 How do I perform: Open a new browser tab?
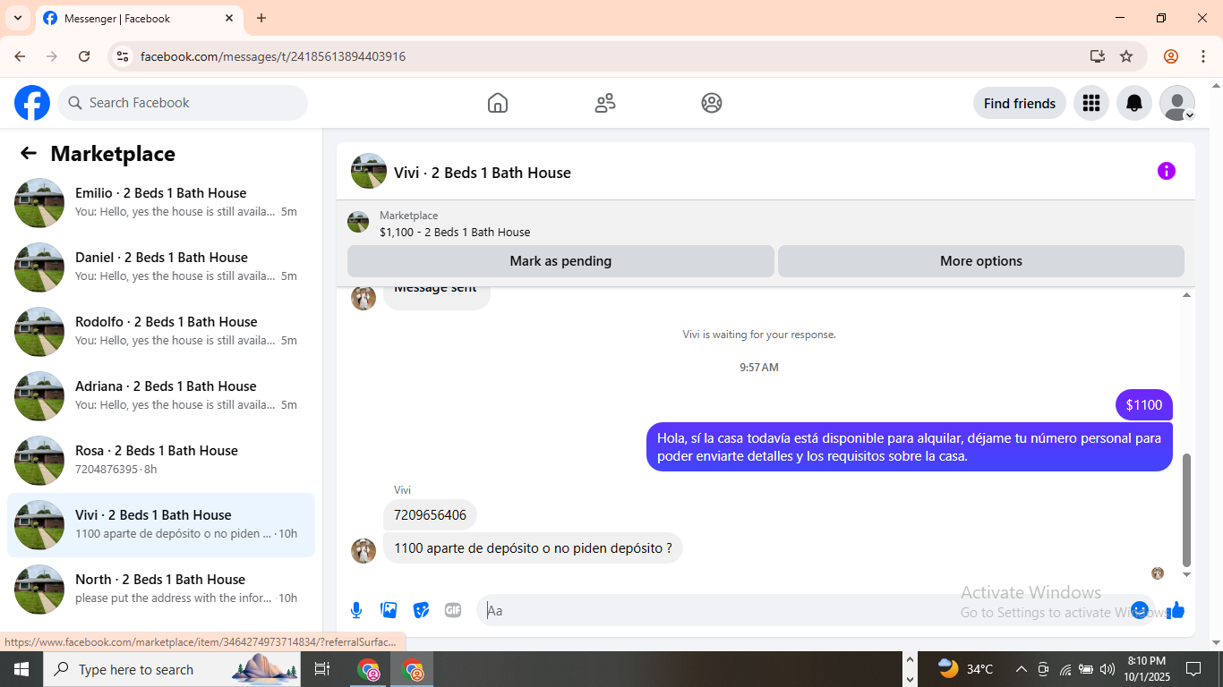coord(261,18)
